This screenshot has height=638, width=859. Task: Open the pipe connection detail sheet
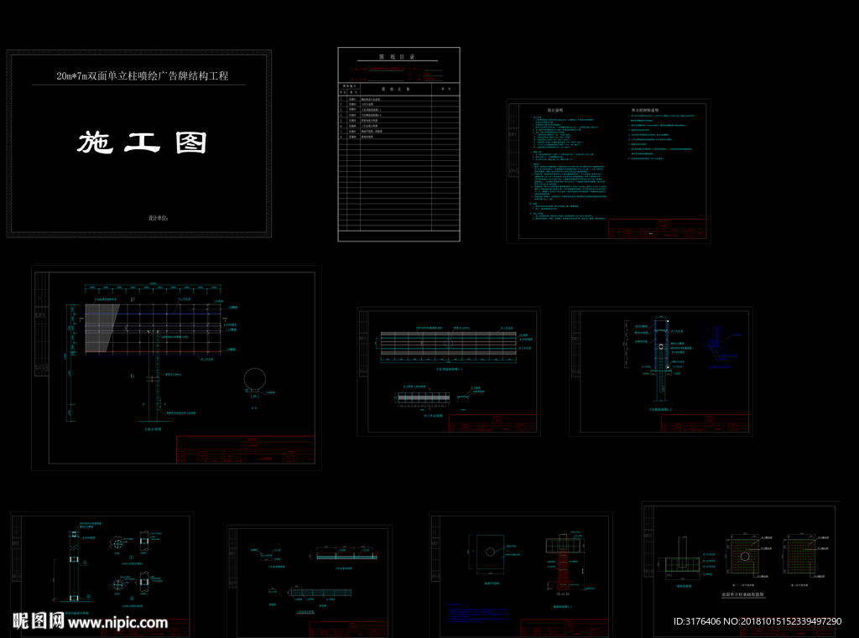tap(102, 575)
